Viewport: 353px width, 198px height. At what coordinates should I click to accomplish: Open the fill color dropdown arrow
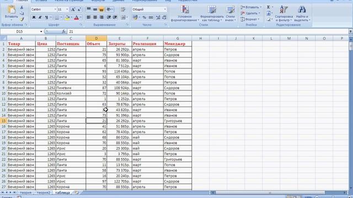click(x=71, y=17)
